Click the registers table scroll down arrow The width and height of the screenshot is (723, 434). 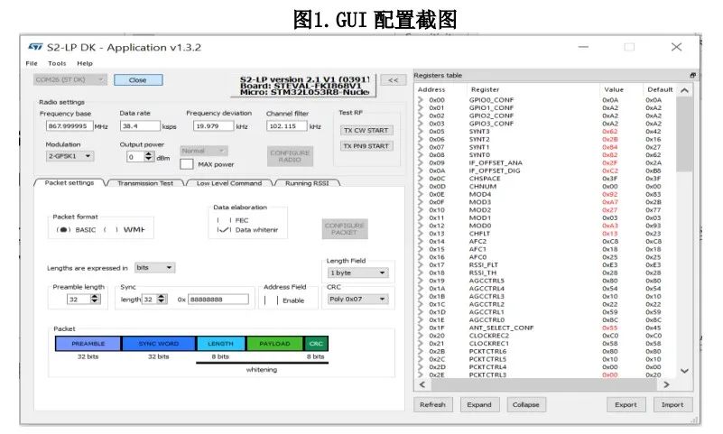click(x=685, y=371)
